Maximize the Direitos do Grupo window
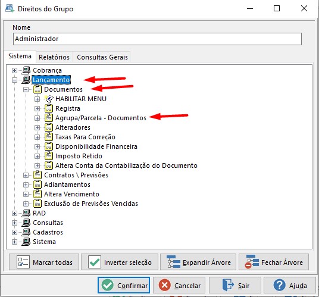 click(x=277, y=8)
